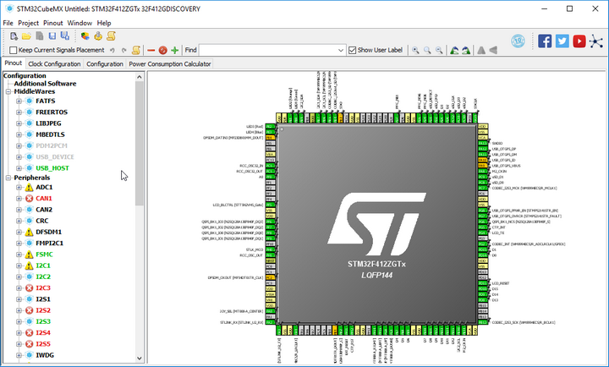Screen dimensions: 609x367
Task: Click inside the Find search field
Action: (x=267, y=50)
